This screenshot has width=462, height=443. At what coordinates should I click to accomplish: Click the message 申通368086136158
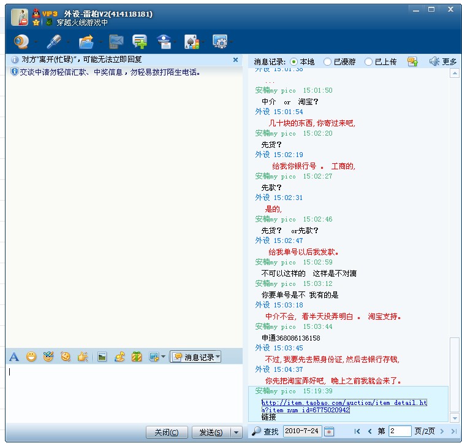coord(291,338)
